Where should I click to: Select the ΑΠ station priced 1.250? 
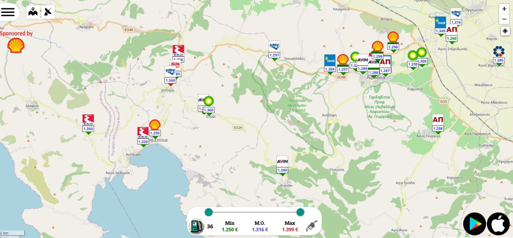coord(452,34)
